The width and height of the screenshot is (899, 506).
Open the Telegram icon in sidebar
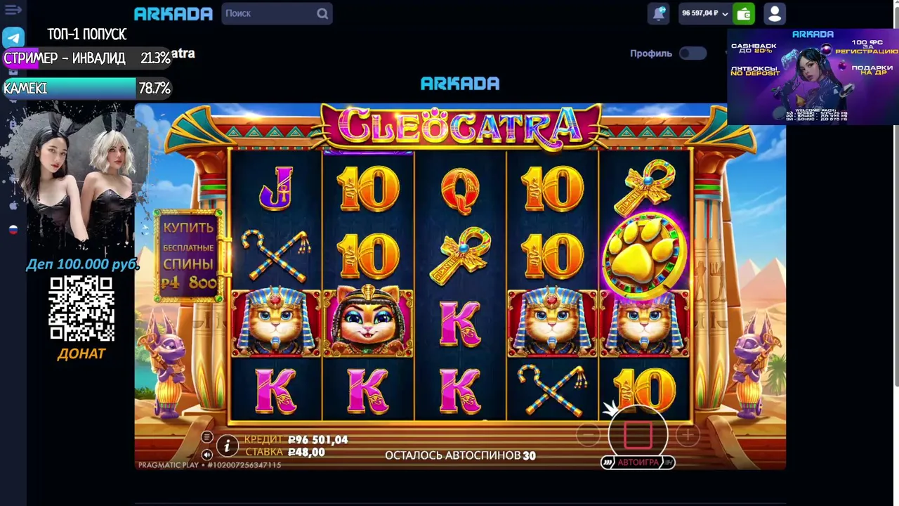(13, 37)
